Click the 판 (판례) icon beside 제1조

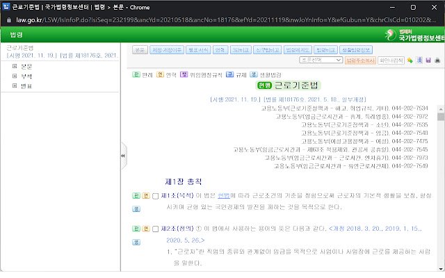click(x=136, y=195)
